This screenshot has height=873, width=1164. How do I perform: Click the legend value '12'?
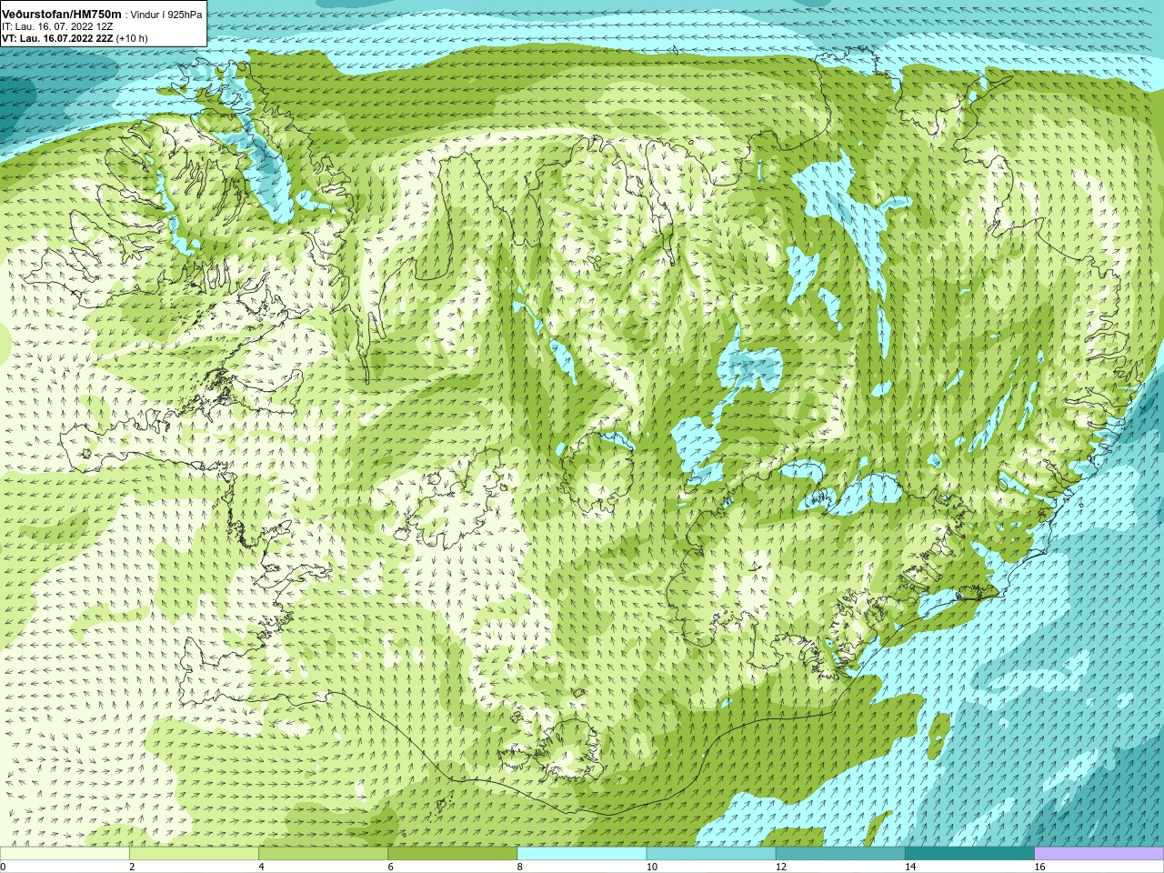pyautogui.click(x=781, y=868)
